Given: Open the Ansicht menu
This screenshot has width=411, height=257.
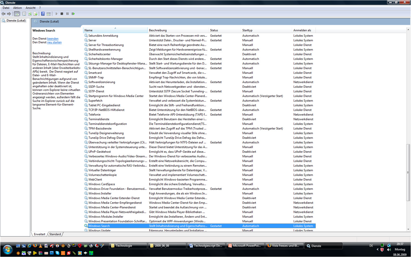Looking at the screenshot, I should (30, 8).
